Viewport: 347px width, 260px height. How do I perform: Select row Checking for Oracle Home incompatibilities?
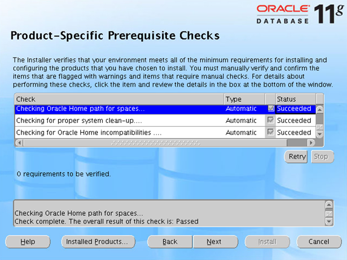(x=165, y=133)
